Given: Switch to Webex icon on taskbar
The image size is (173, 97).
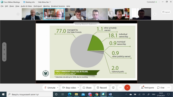Looking at the screenshot, I should [103, 94].
